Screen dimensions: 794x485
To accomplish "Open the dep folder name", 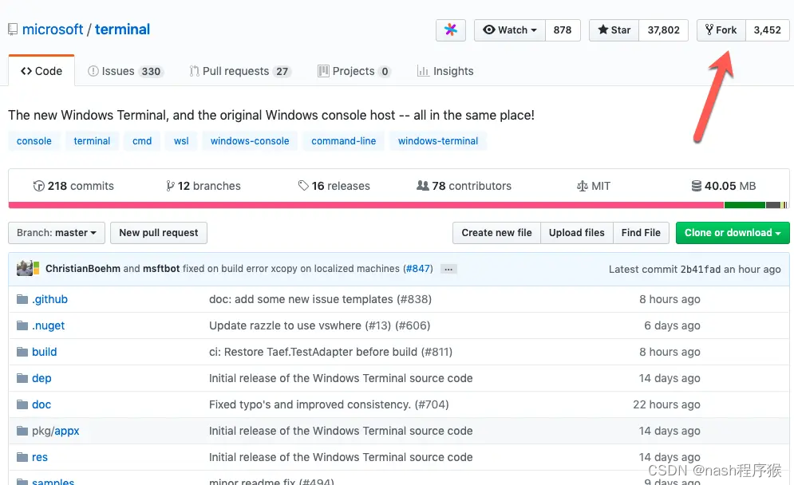I will [x=41, y=378].
